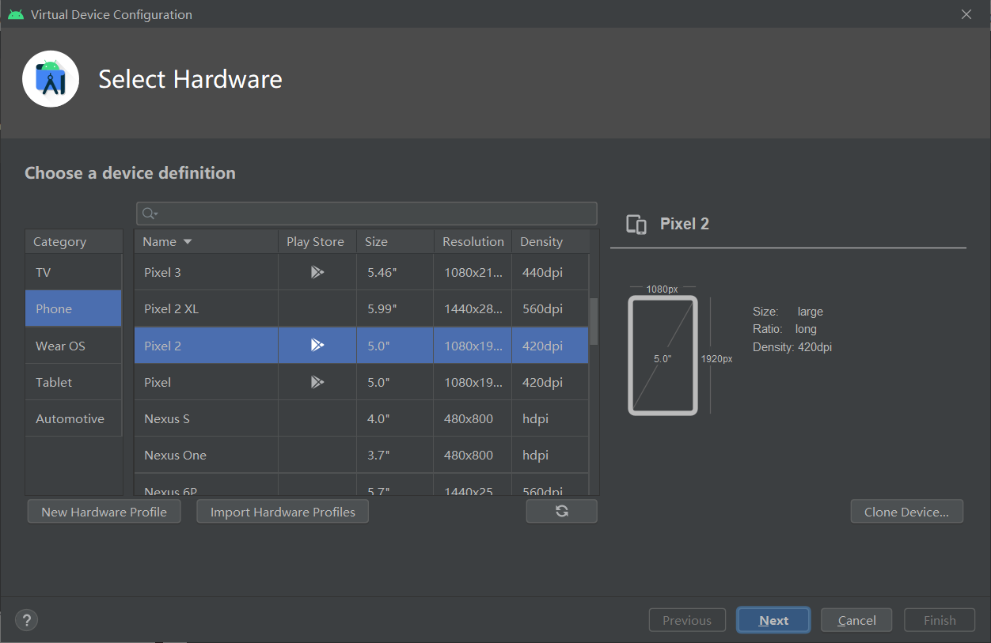Click the search magnifier icon
Image resolution: width=991 pixels, height=643 pixels.
pos(150,213)
